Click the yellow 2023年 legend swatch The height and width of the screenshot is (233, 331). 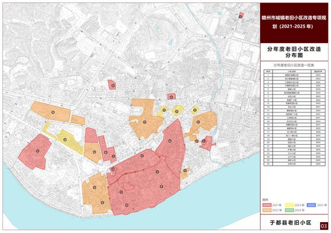click(289, 205)
